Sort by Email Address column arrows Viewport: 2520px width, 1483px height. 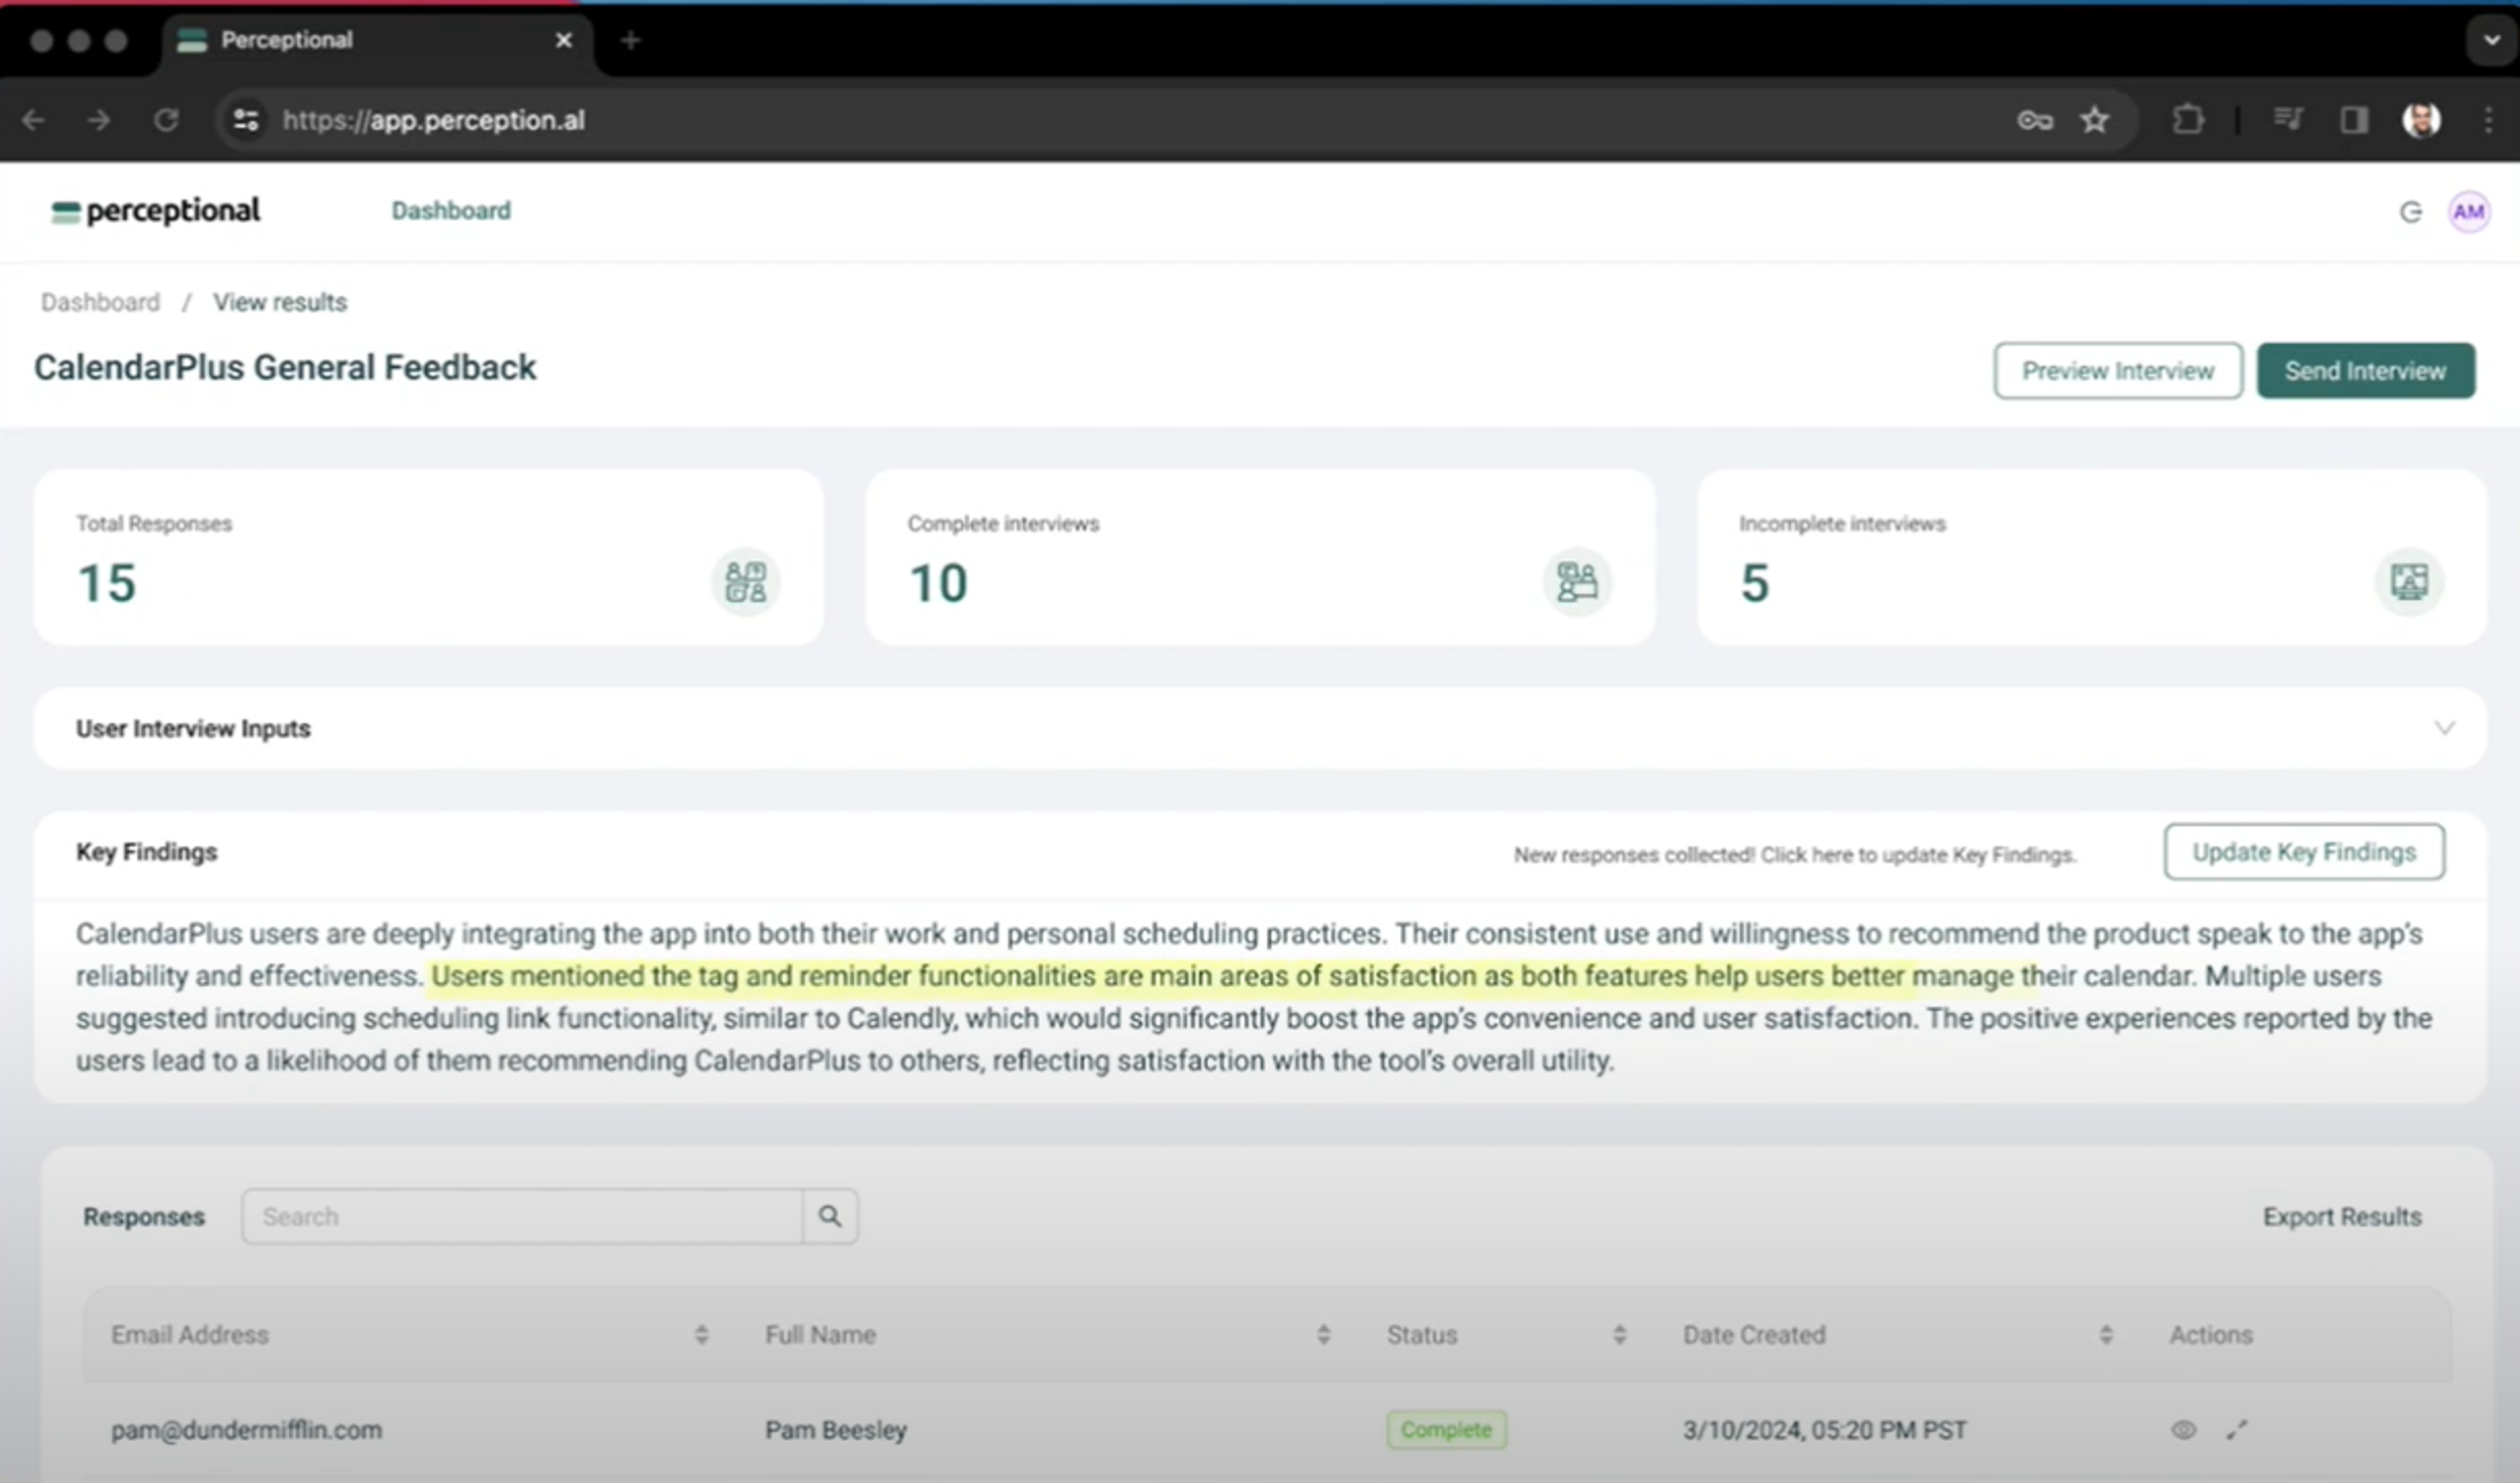[701, 1334]
